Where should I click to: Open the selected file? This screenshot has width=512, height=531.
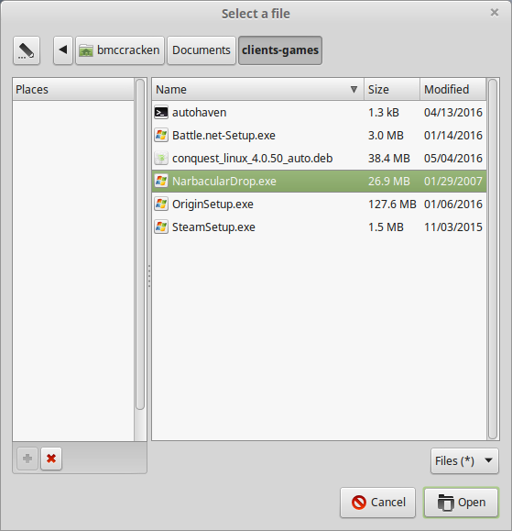pyautogui.click(x=462, y=503)
